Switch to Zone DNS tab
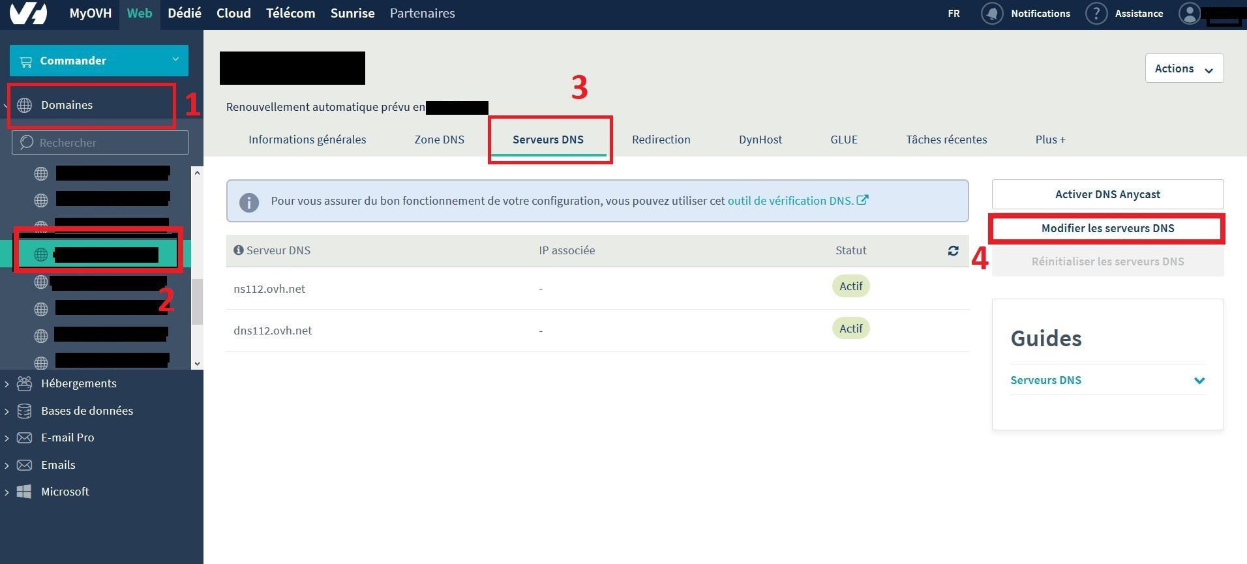Screen dimensions: 1247x564 (x=440, y=140)
